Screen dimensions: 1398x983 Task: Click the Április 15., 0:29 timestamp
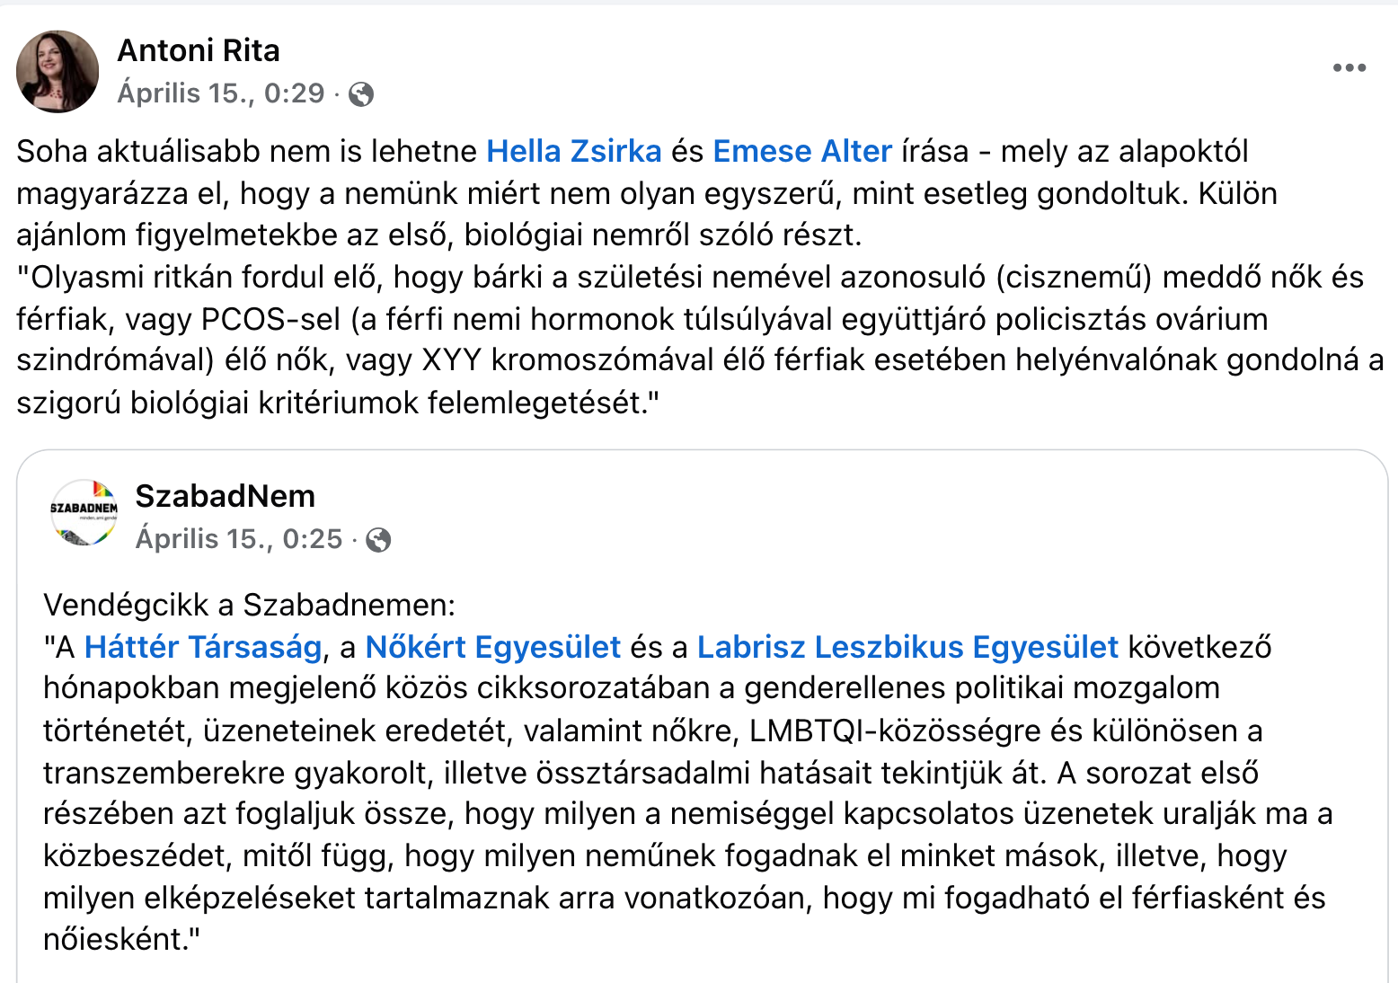221,93
